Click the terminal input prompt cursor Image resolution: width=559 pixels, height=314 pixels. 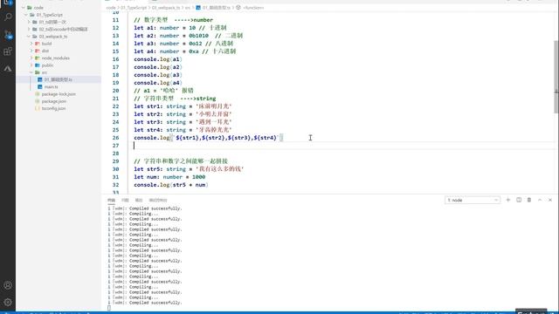109,308
